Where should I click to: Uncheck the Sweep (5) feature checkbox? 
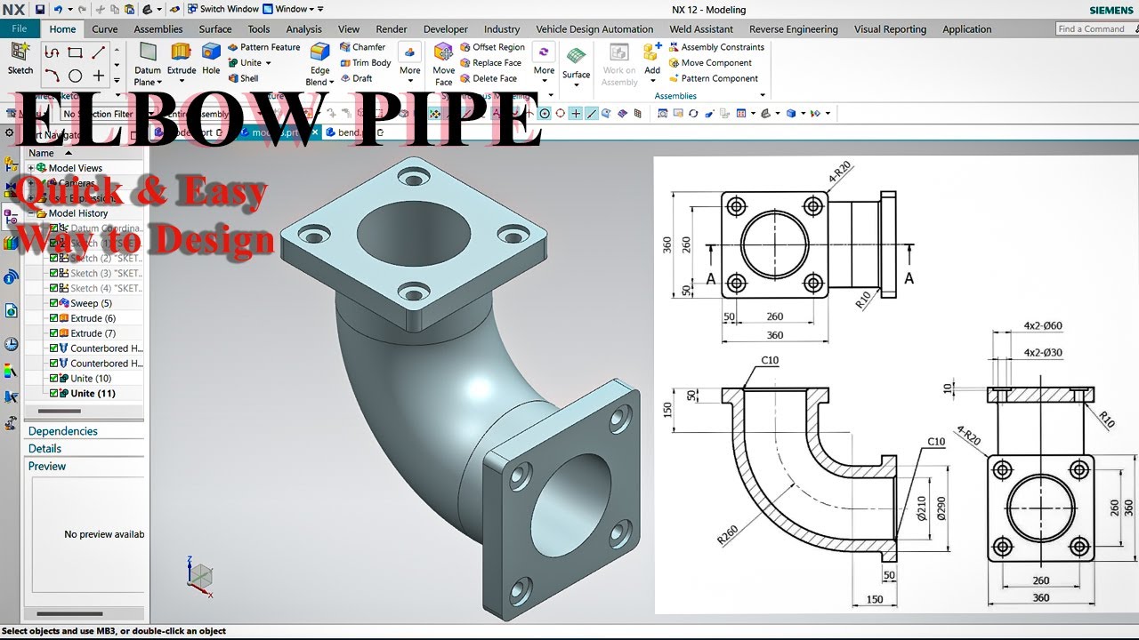(x=54, y=303)
